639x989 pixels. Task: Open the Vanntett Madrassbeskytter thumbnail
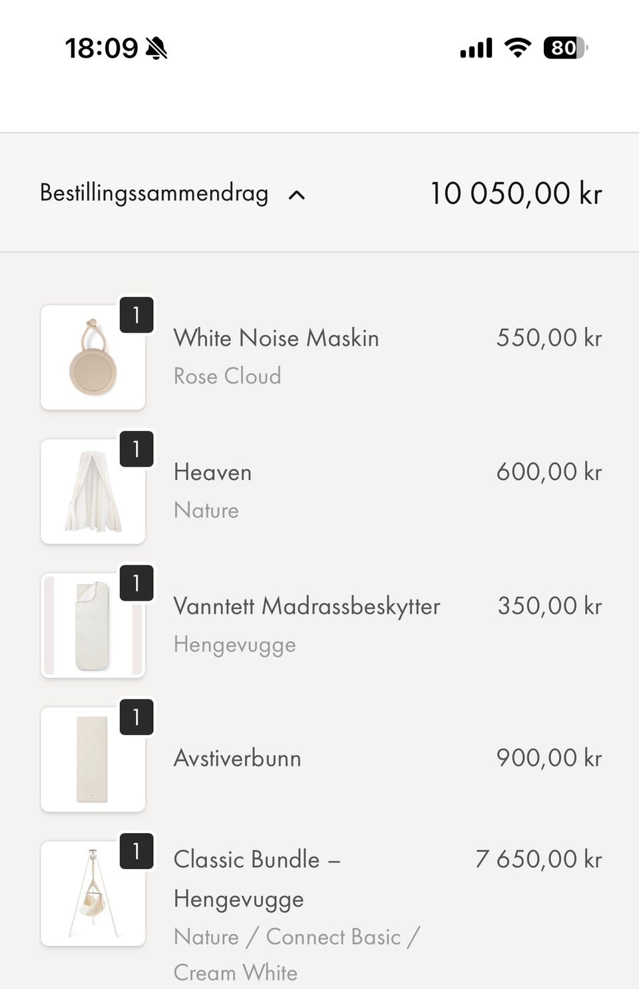[93, 626]
